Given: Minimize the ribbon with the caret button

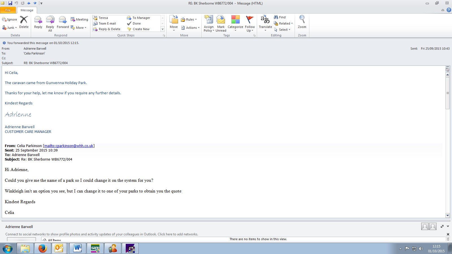Looking at the screenshot, I should click(443, 10).
